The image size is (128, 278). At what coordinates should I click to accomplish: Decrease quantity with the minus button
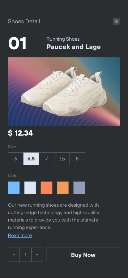click(14, 255)
